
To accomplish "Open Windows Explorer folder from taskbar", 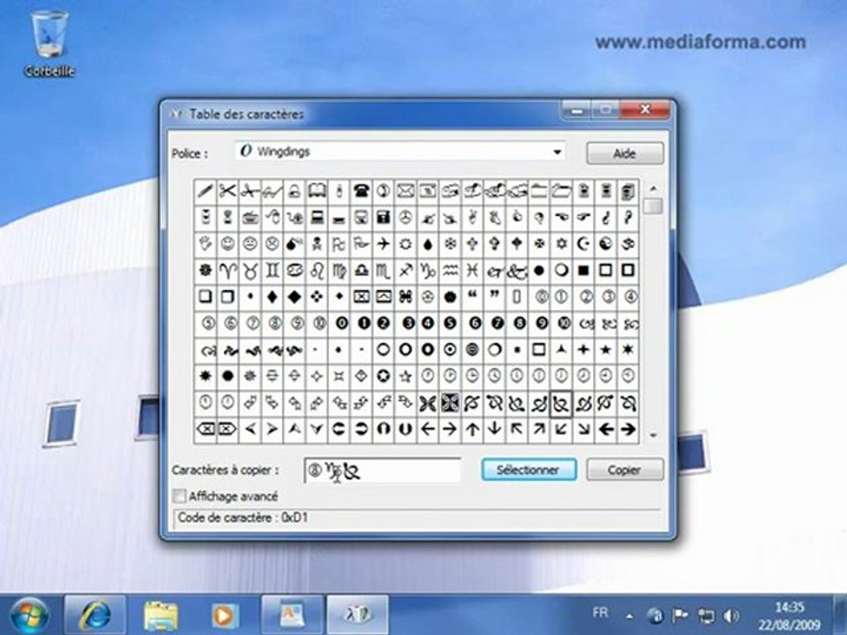I will pyautogui.click(x=161, y=616).
